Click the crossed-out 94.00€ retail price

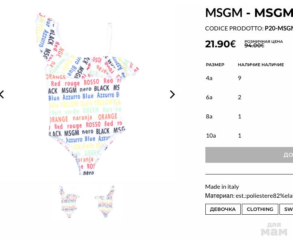(x=254, y=45)
